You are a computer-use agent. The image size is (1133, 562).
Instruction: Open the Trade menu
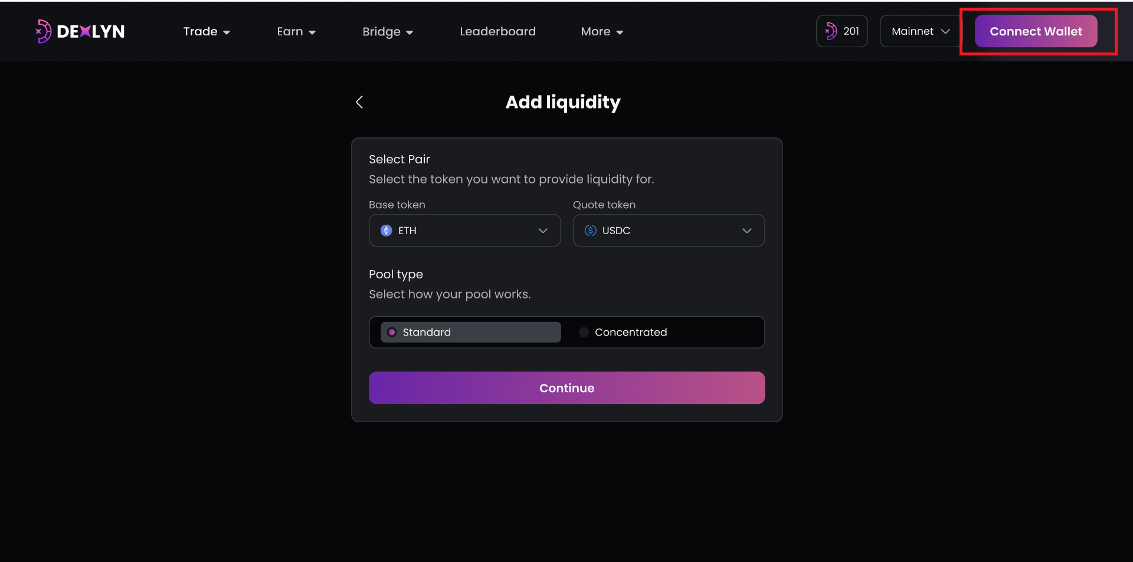point(206,31)
